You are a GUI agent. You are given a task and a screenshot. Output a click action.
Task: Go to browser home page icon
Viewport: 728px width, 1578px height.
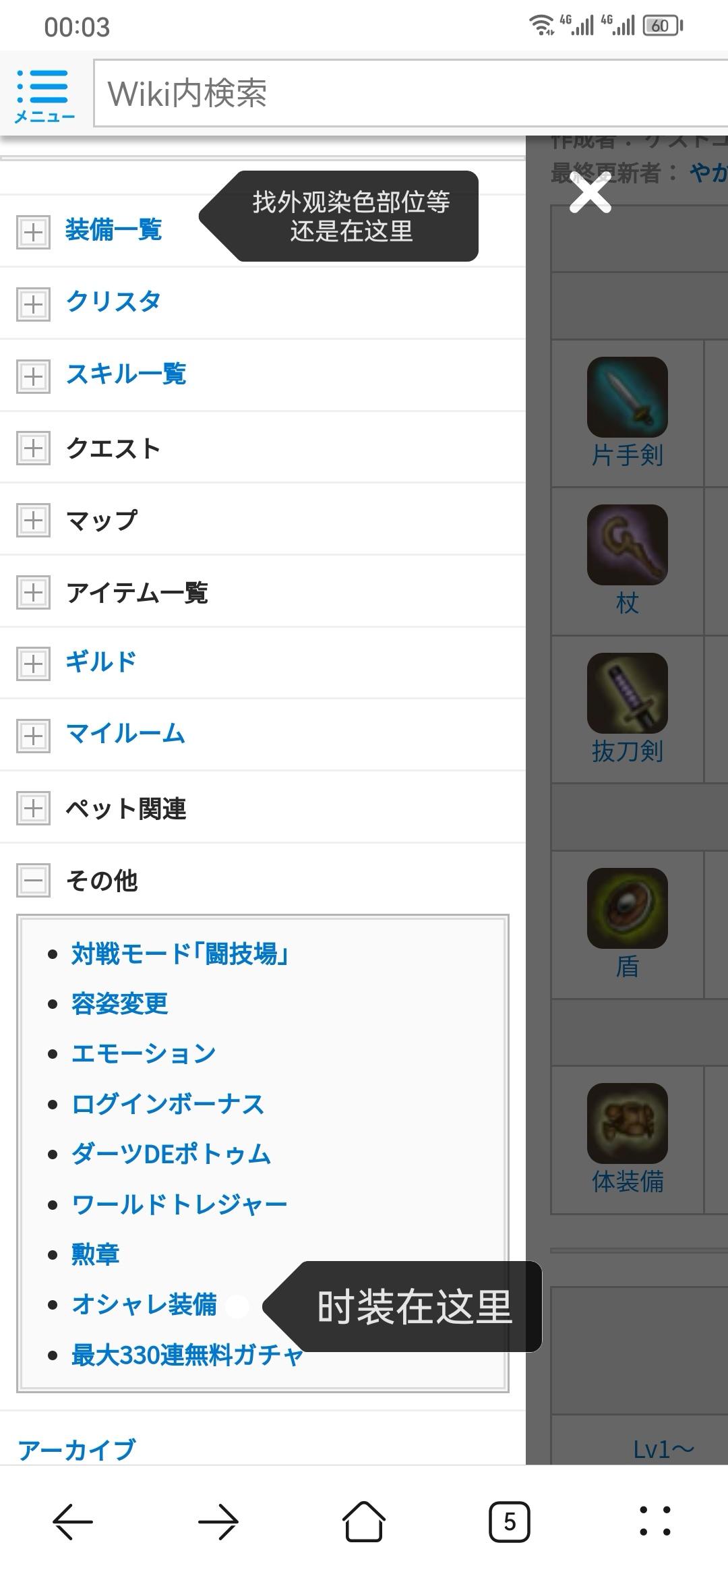364,1521
